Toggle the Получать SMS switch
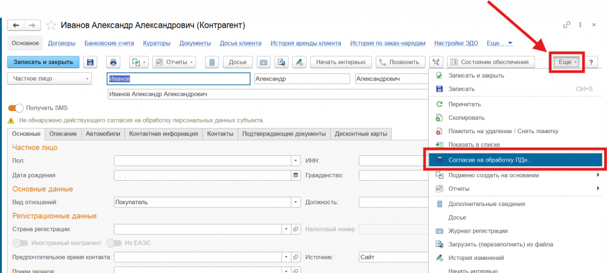 [16, 108]
